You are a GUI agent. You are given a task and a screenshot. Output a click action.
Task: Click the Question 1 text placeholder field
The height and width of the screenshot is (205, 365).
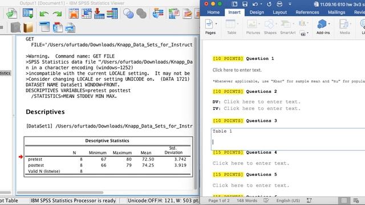(x=237, y=70)
